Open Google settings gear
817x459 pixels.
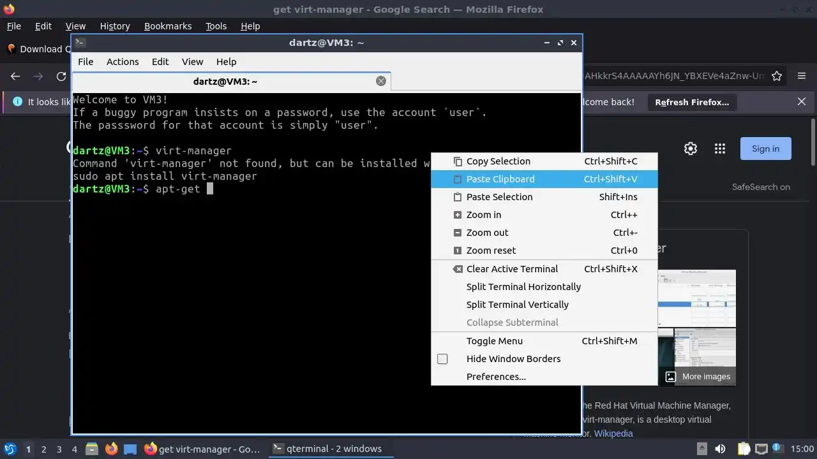[691, 149]
